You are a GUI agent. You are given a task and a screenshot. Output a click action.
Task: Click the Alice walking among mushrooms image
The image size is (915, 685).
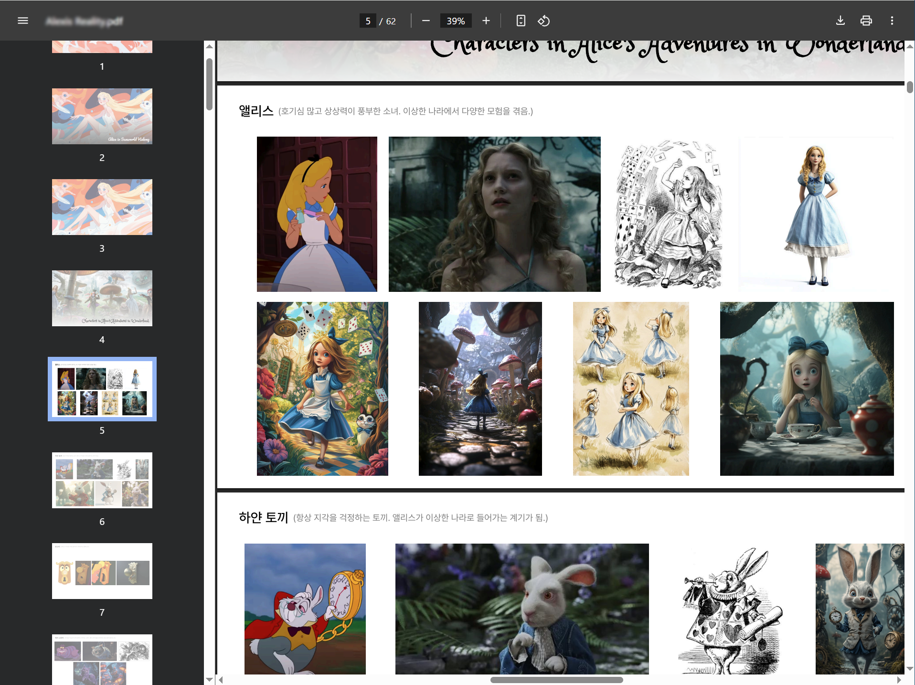[x=480, y=389]
